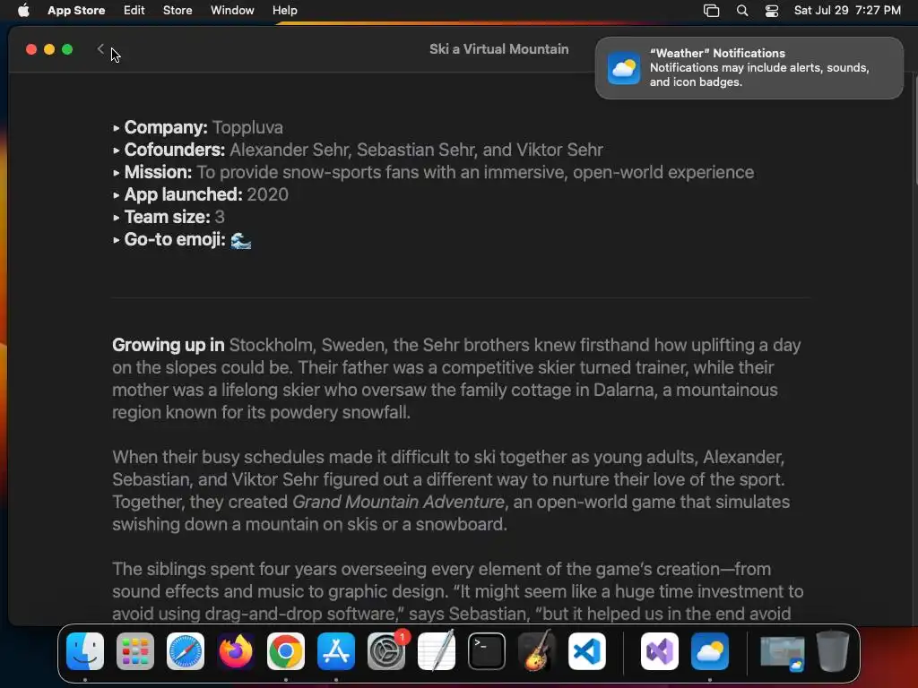918x688 pixels.
Task: Open the Apple menu
Action: click(x=23, y=10)
